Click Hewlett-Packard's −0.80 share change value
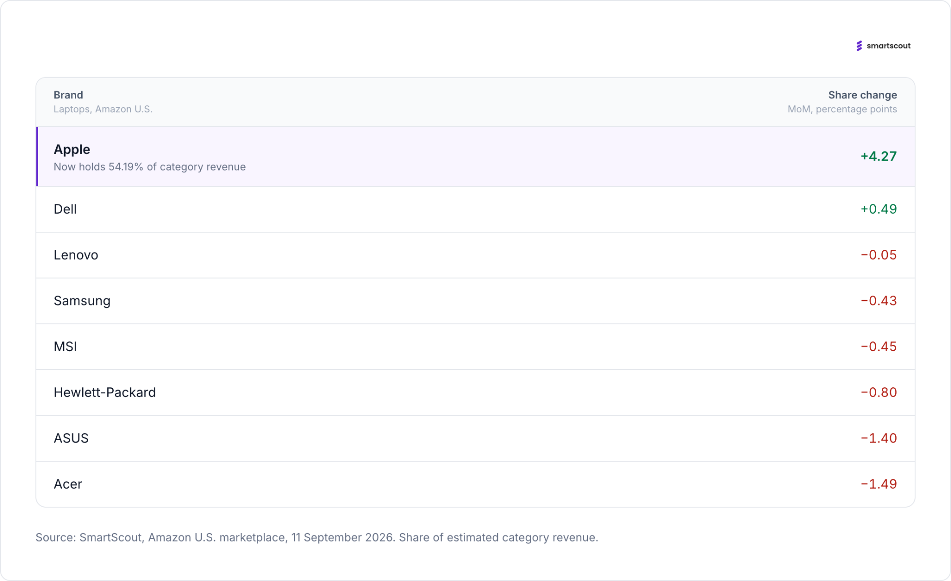 (x=879, y=392)
